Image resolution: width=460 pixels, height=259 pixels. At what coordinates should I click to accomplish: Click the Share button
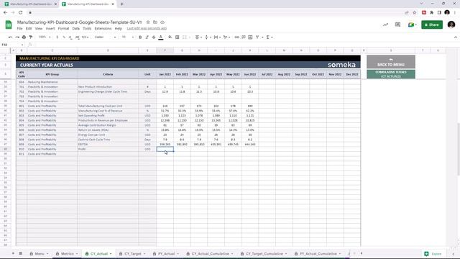click(432, 24)
